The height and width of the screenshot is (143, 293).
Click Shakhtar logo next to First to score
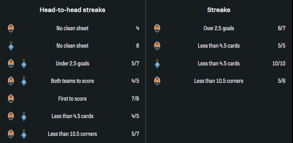11,99
